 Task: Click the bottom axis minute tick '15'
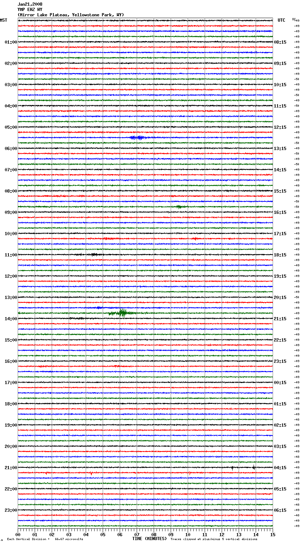273,534
